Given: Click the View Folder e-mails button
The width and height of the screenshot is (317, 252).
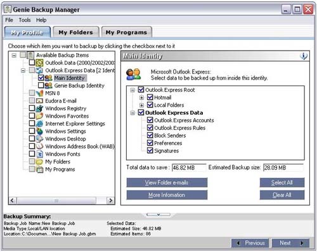Looking at the screenshot, I should (x=167, y=182).
